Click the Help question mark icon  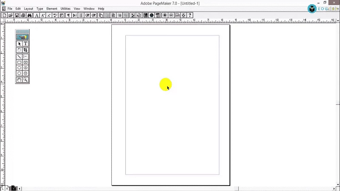point(190,15)
